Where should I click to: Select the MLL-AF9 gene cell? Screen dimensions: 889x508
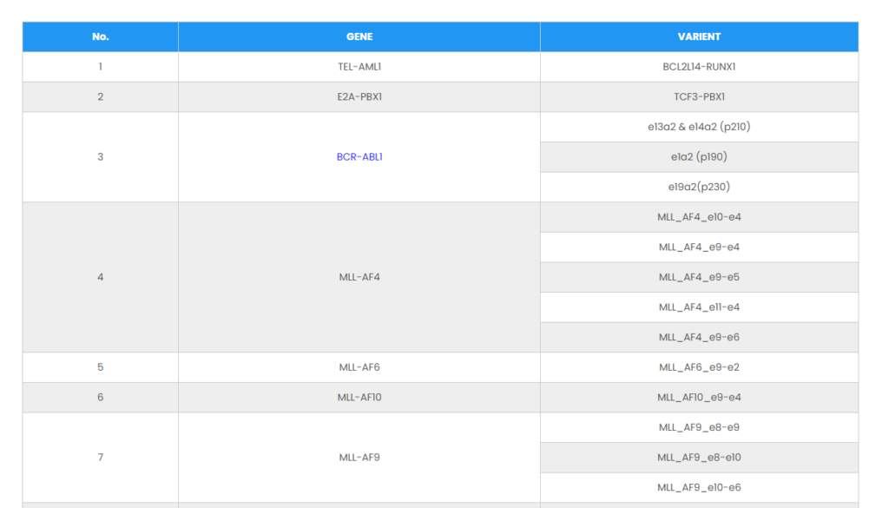coord(359,458)
